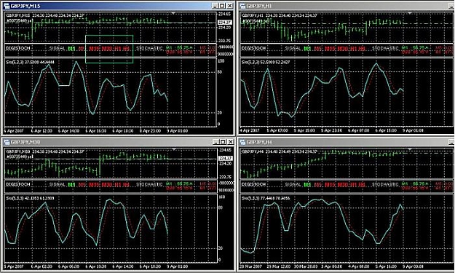The width and height of the screenshot is (455, 273).
Task: Click the '6 Apr 12:30' time label
Action: point(41,131)
